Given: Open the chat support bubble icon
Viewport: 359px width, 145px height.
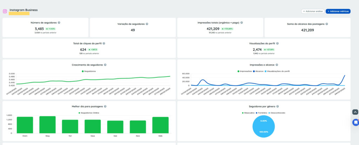Looking at the screenshot, I should click(x=355, y=122).
